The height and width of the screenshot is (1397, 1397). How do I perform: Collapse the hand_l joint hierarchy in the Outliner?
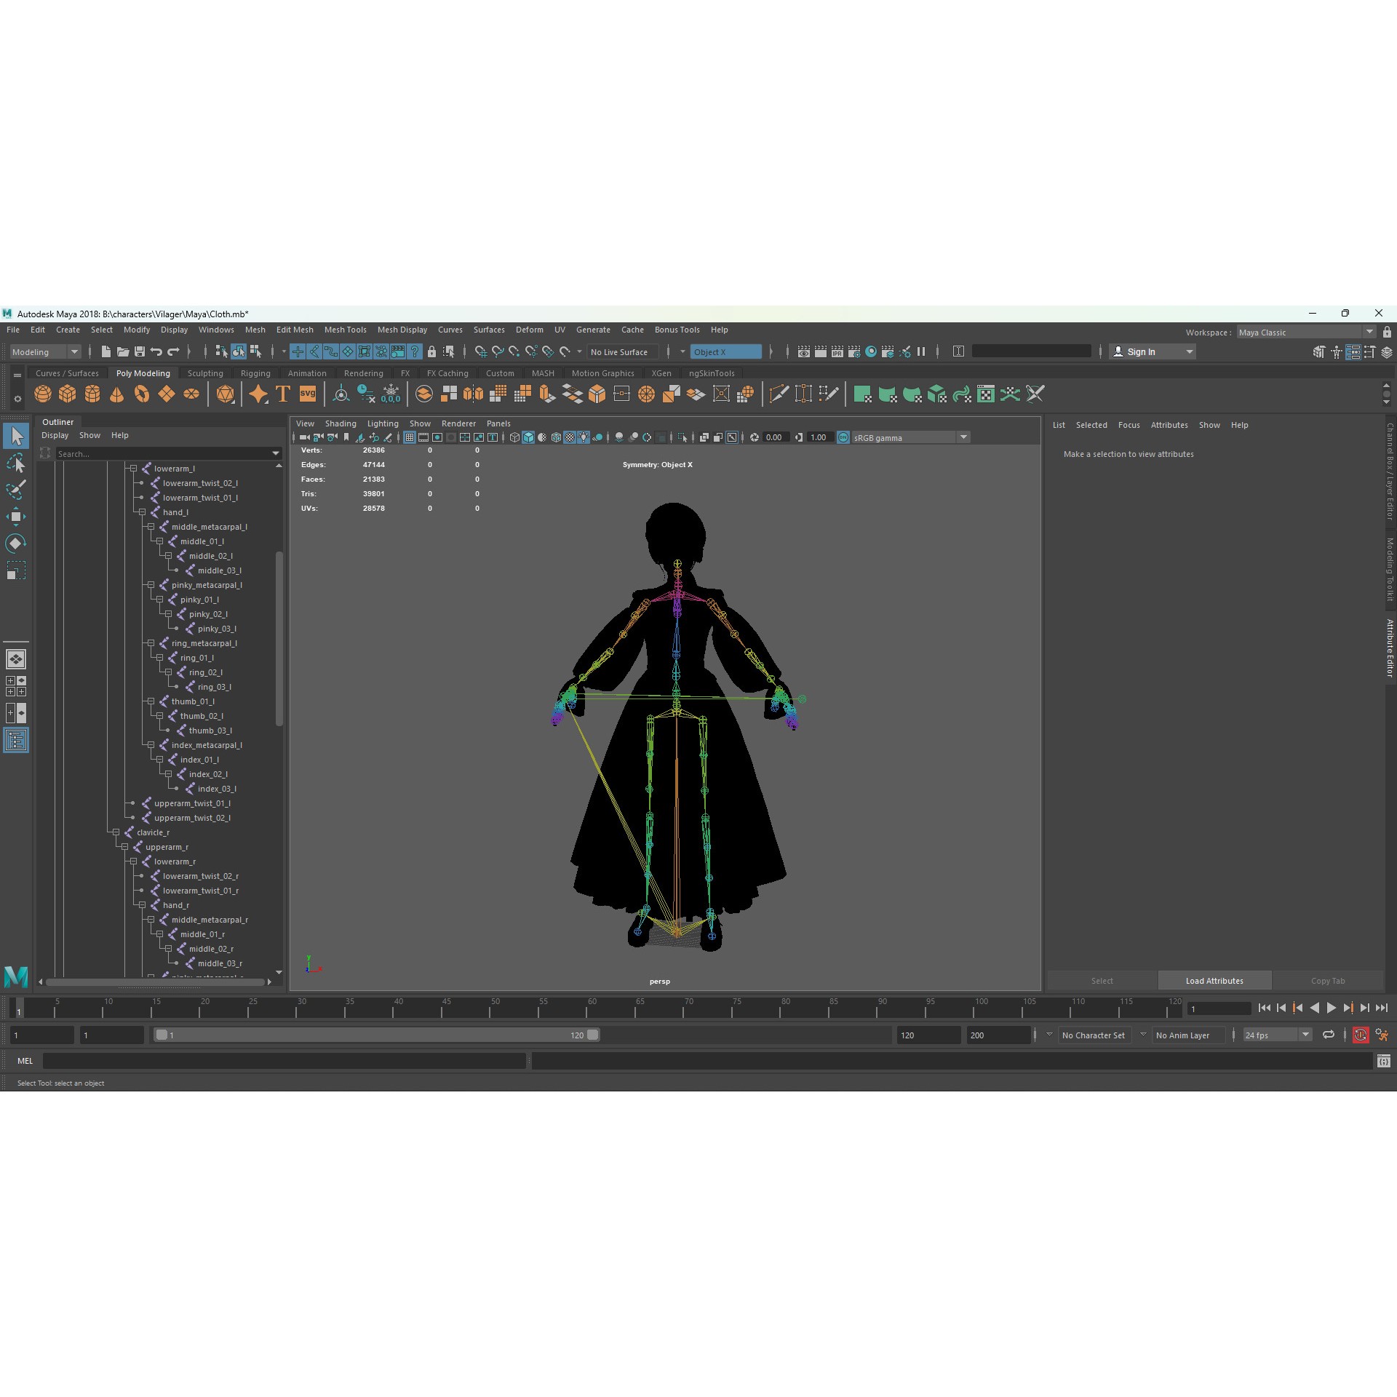click(x=143, y=512)
